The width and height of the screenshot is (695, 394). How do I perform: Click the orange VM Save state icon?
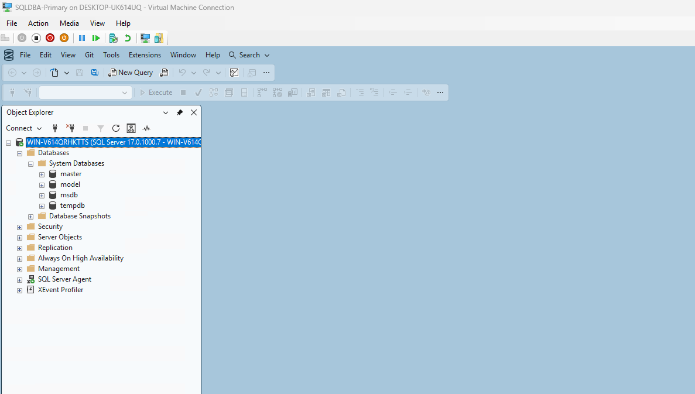[64, 38]
